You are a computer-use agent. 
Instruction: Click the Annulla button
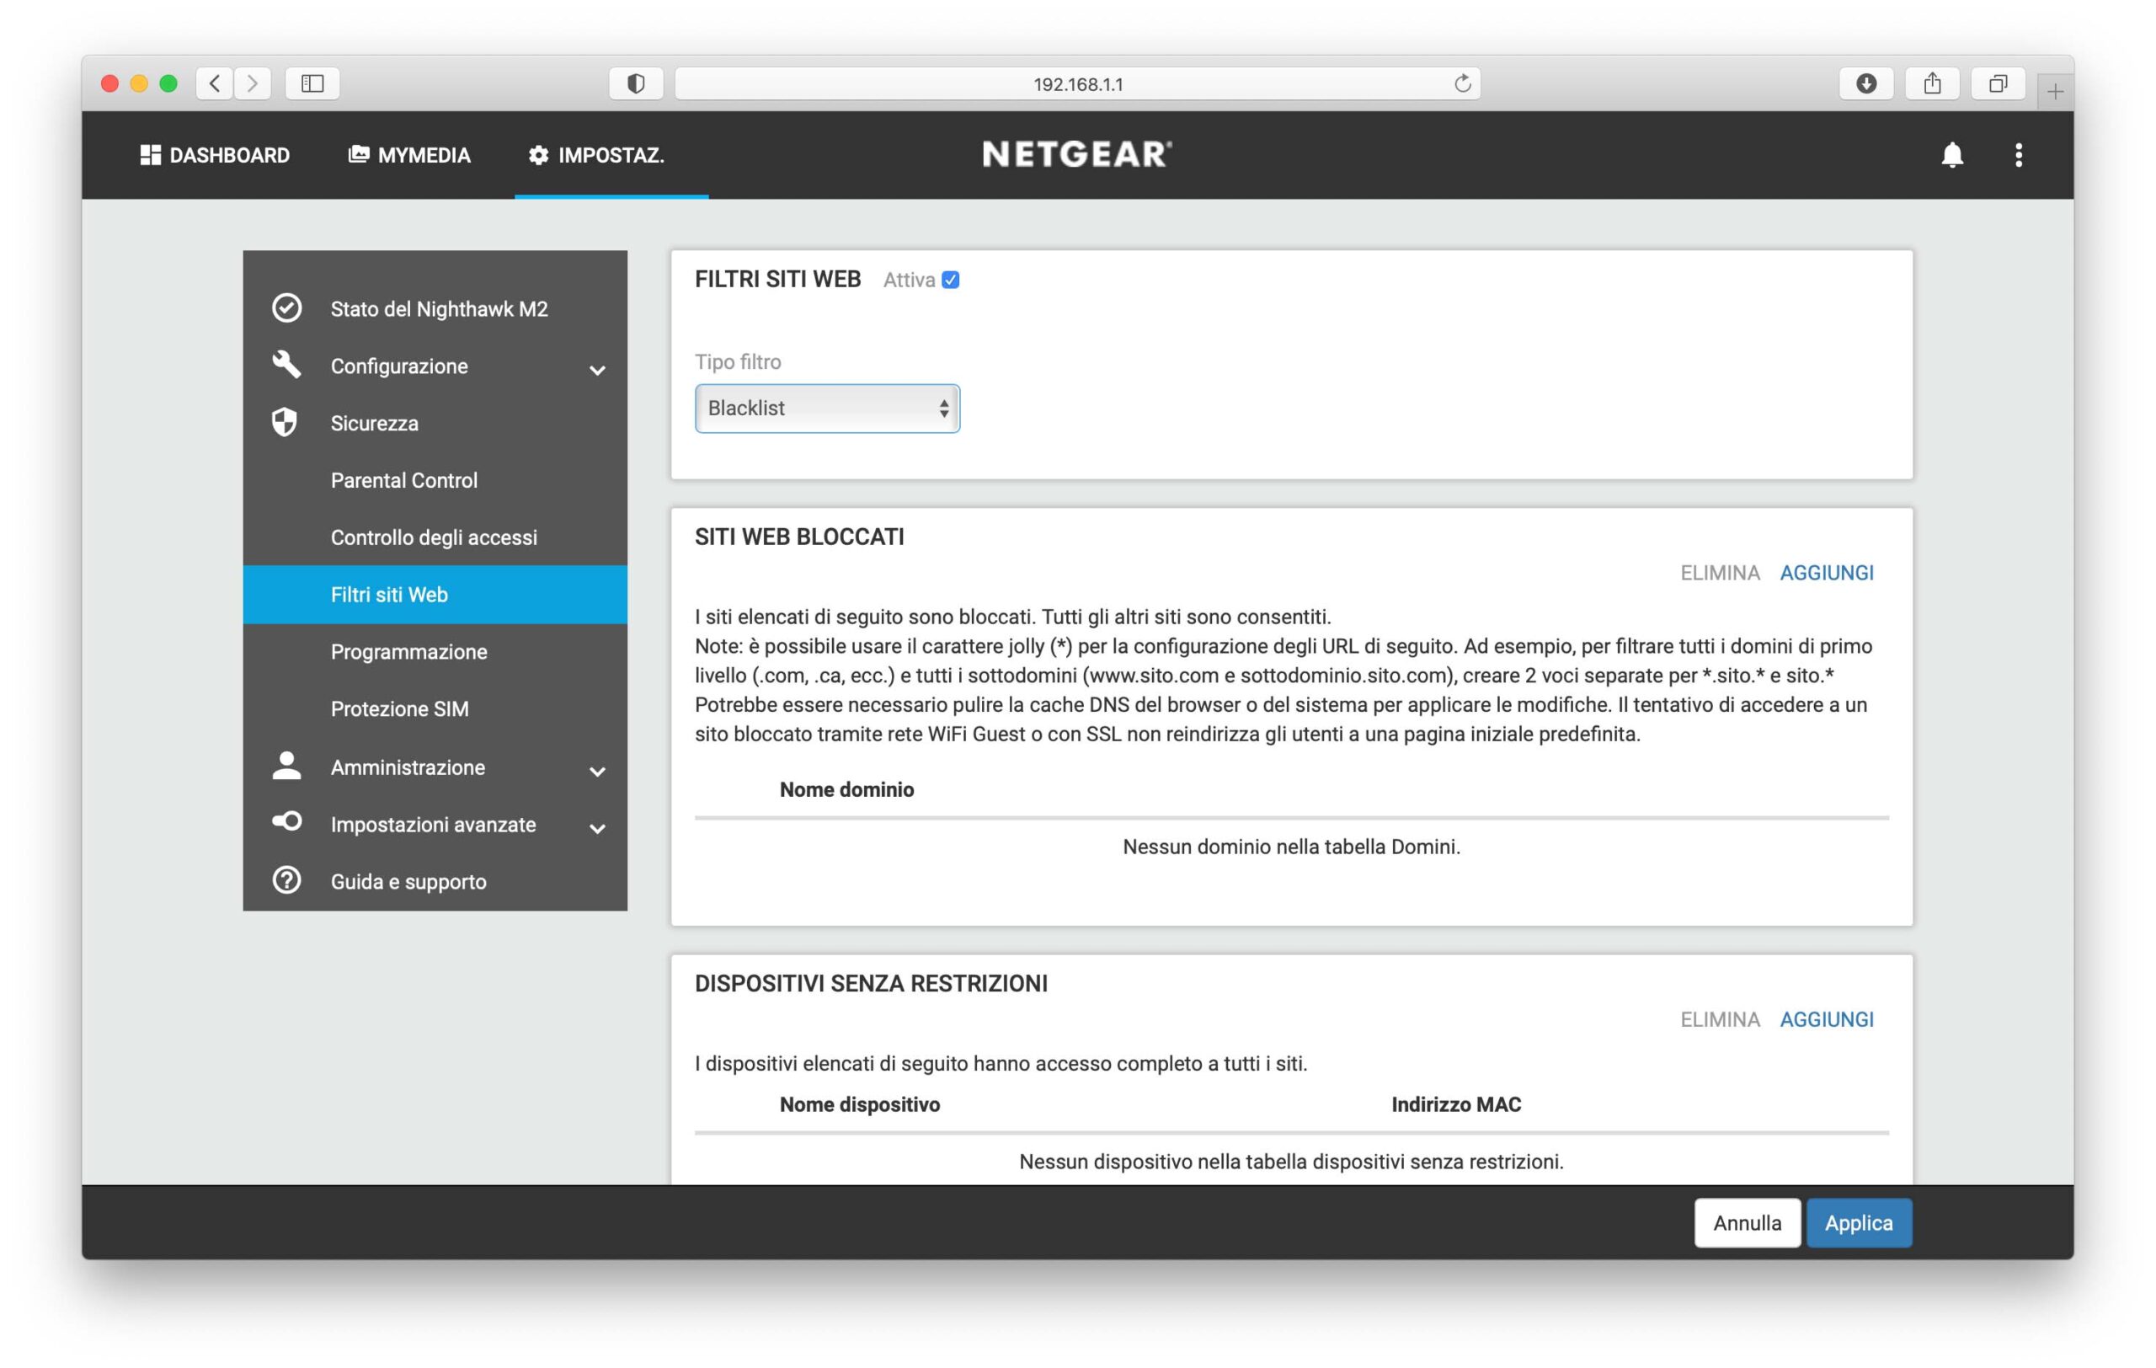[x=1746, y=1222]
